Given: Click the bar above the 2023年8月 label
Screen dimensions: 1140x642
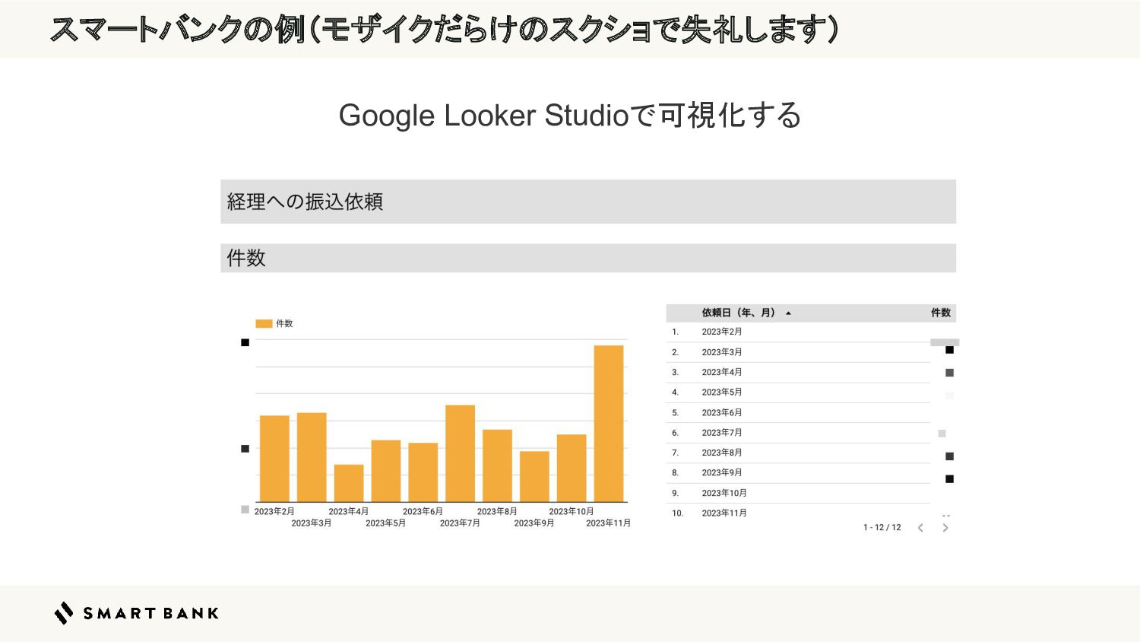Looking at the screenshot, I should click(497, 466).
